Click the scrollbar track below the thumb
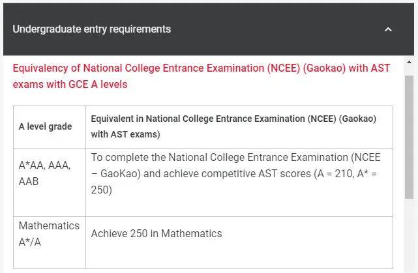The image size is (418, 273). coord(409,236)
